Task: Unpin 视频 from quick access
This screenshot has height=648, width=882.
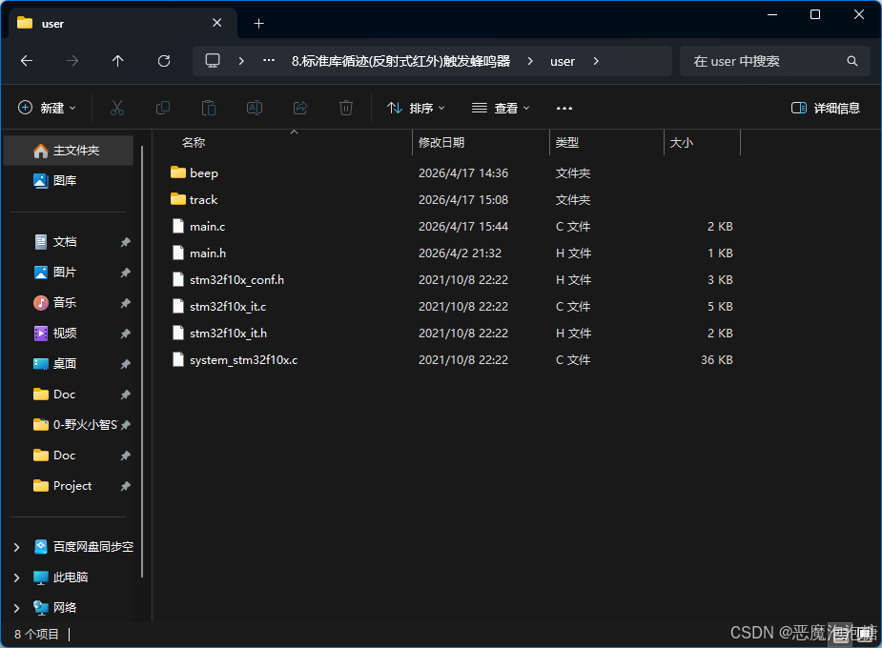Action: [x=126, y=334]
